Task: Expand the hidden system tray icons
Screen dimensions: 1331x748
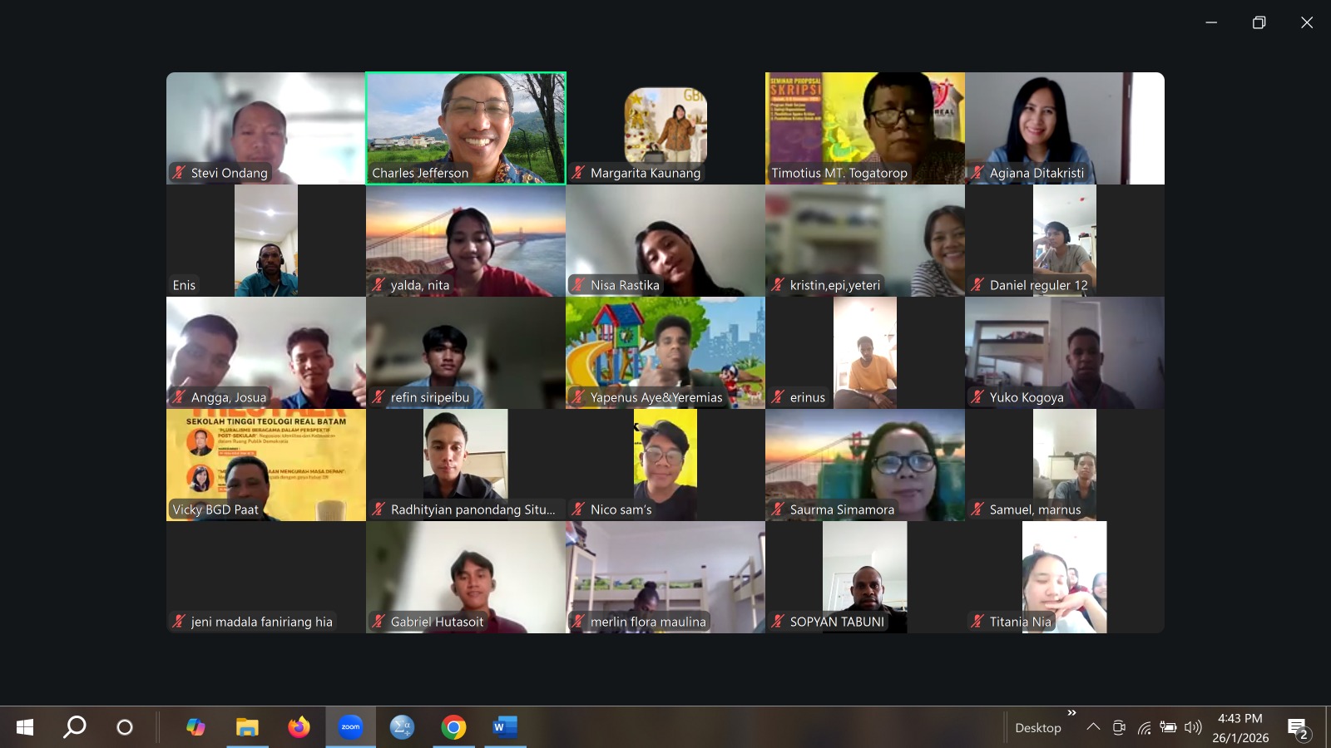Action: pos(1094,727)
